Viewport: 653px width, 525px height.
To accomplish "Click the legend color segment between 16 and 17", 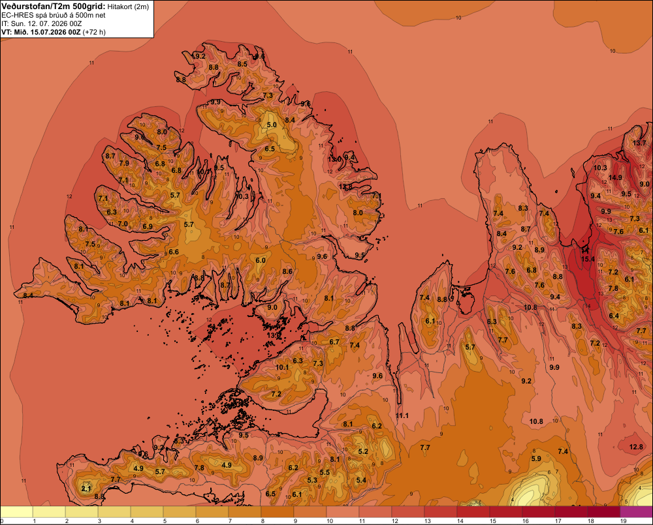I will (x=539, y=512).
